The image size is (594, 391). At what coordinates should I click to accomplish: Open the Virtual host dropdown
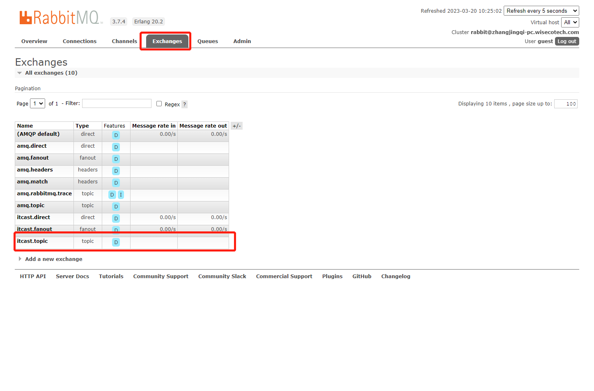pyautogui.click(x=570, y=22)
